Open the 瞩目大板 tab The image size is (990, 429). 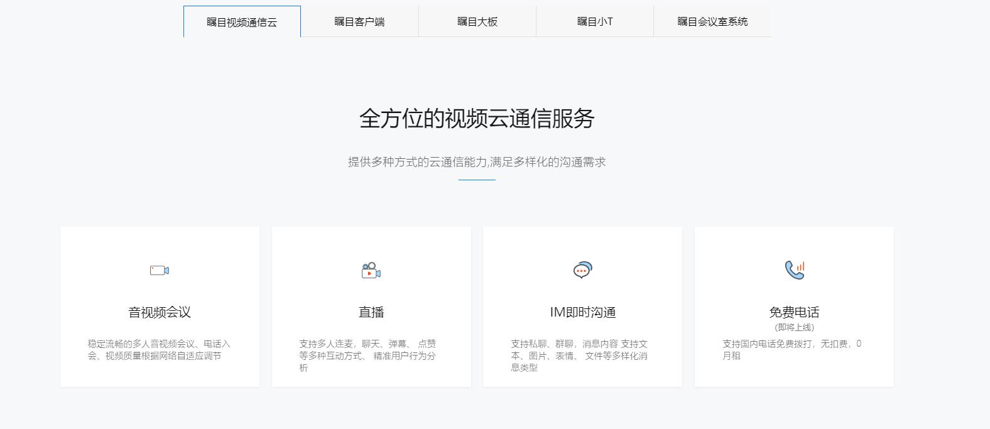tap(477, 22)
